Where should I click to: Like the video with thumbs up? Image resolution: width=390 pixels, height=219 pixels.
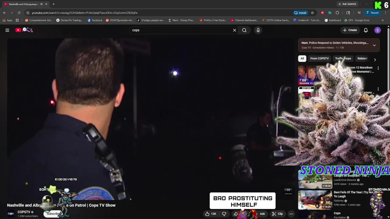tap(211, 214)
